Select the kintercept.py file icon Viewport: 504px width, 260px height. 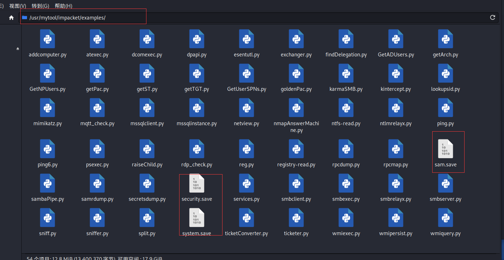396,73
